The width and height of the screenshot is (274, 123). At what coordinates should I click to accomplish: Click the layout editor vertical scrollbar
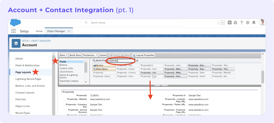pyautogui.click(x=263, y=77)
